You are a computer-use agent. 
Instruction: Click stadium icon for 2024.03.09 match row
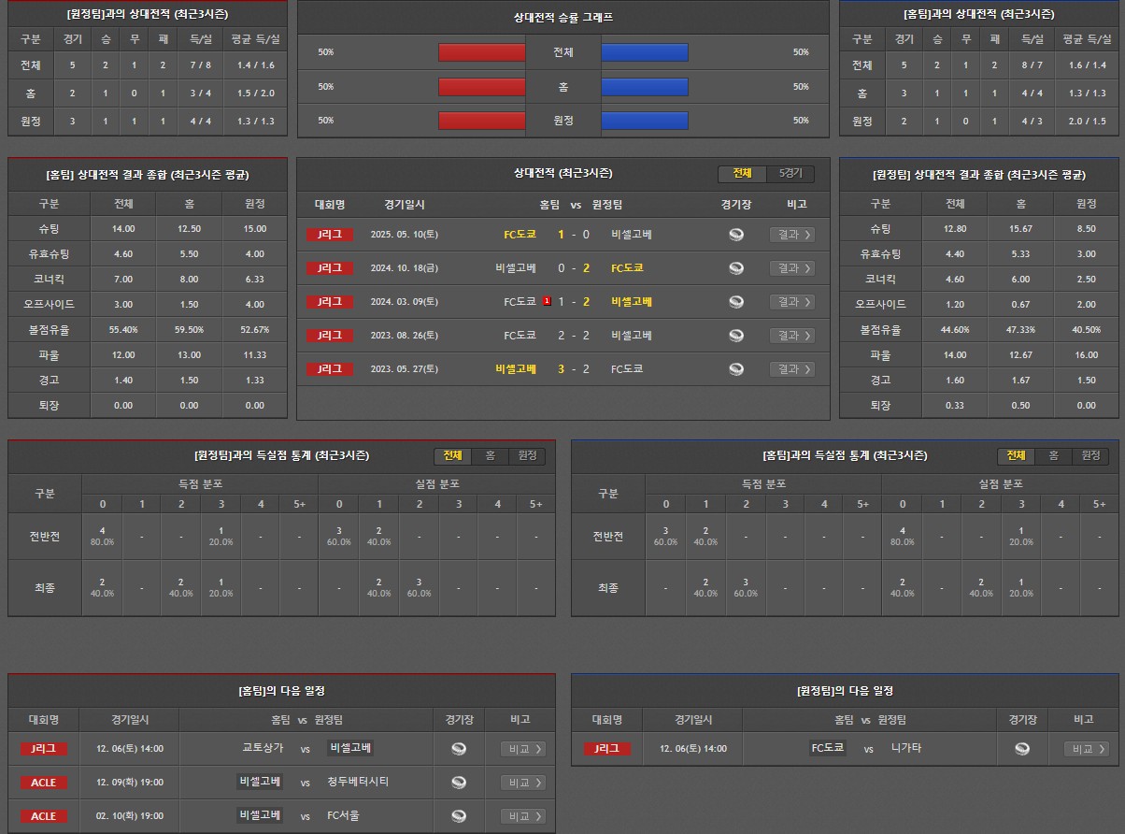pos(736,302)
